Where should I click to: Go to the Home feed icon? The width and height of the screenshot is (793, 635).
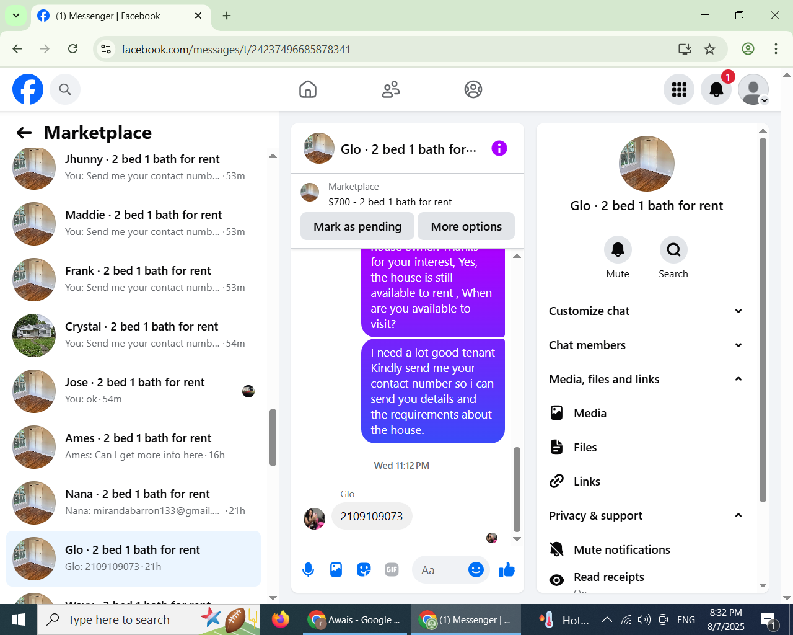tap(308, 89)
